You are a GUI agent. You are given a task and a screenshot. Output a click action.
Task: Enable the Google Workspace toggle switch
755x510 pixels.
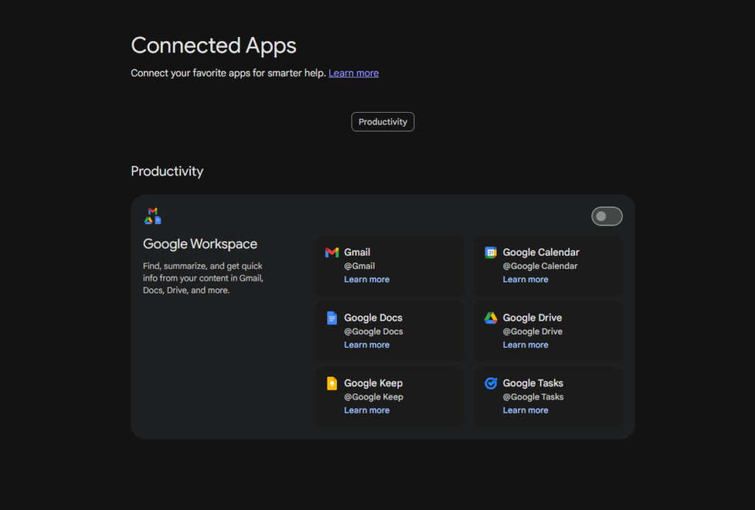pyautogui.click(x=607, y=216)
